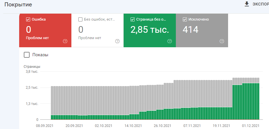Click the export download icon
The image size is (269, 129).
point(247,4)
